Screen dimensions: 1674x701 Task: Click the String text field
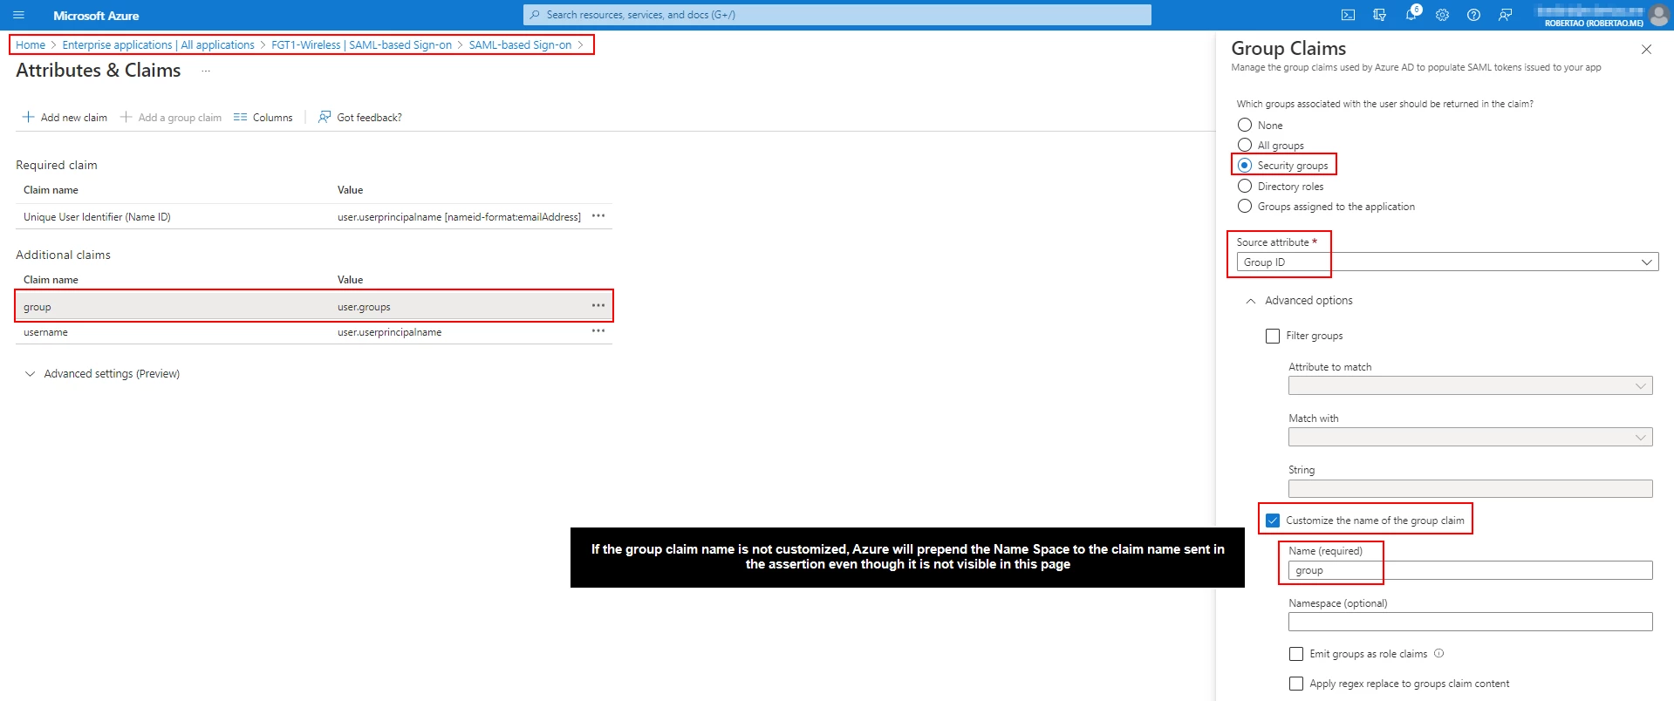click(x=1470, y=488)
